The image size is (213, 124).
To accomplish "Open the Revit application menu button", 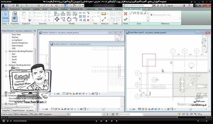I will [4, 7].
